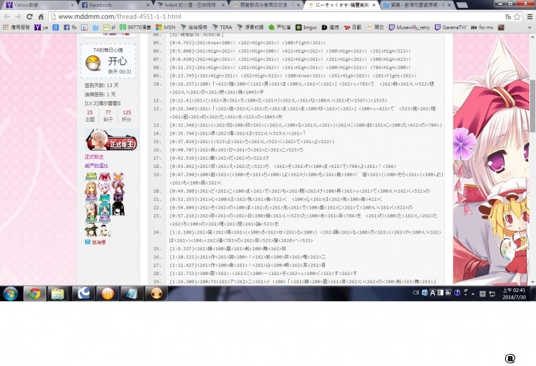
Task: Switch to the Facebook tab
Action: 115,5
